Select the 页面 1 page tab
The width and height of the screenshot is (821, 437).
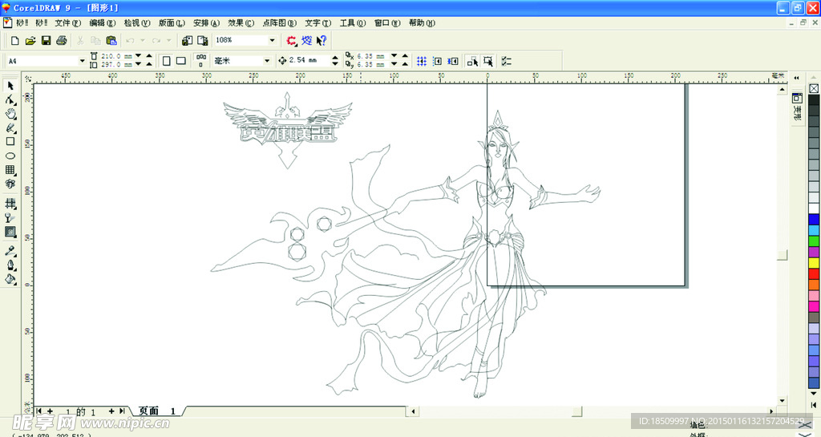pos(157,411)
